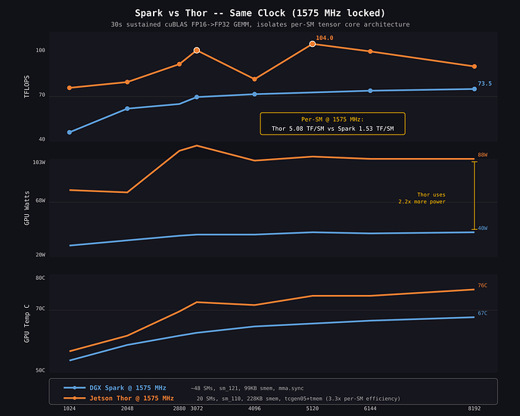The height and width of the screenshot is (416, 520).
Task: Click the GPU Watts axis label
Action: [26, 208]
